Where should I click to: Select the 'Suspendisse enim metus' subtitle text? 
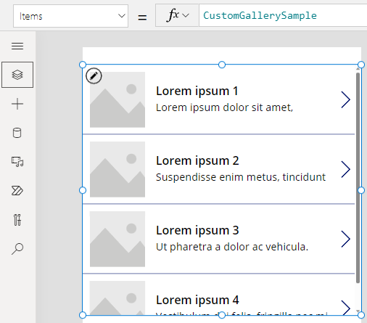(x=241, y=177)
